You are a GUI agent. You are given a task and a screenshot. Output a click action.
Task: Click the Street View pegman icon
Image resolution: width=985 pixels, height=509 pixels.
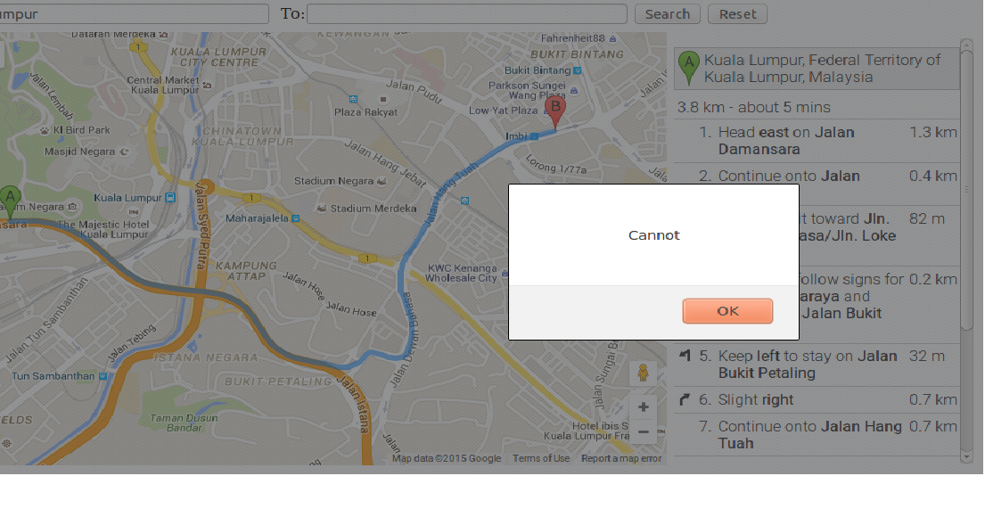click(643, 374)
